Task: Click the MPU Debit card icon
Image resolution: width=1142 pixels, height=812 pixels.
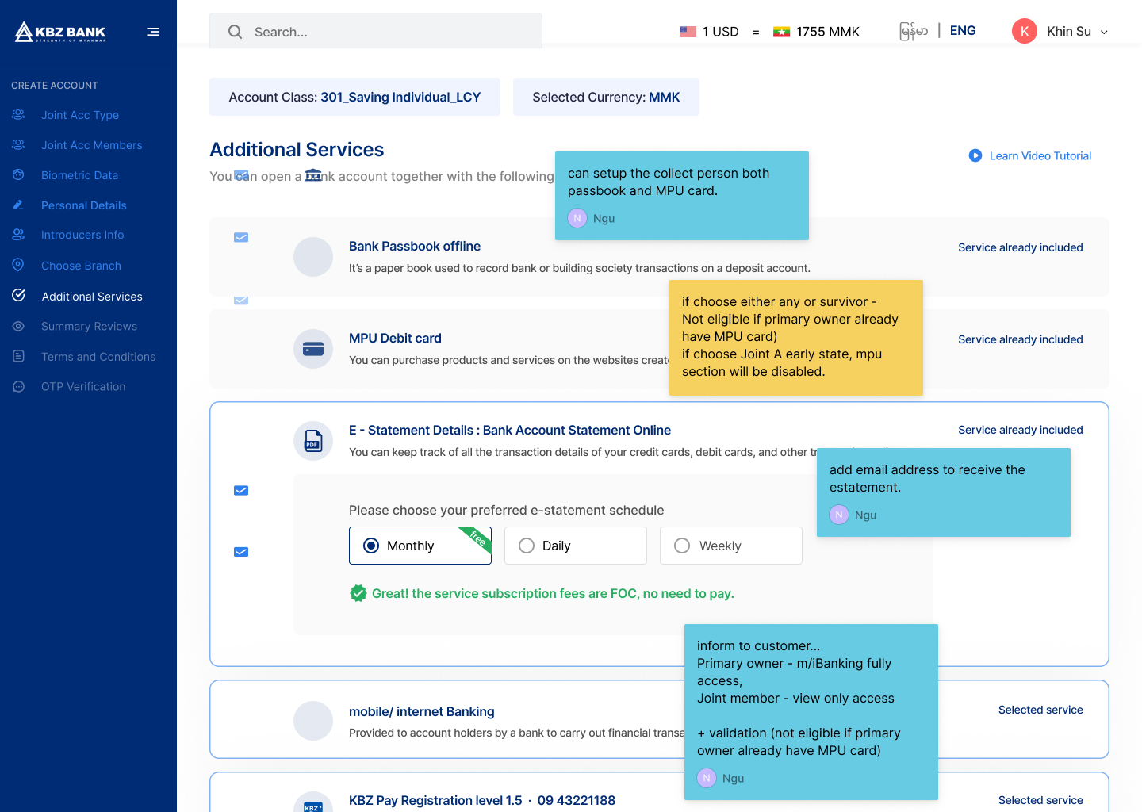Action: (313, 349)
